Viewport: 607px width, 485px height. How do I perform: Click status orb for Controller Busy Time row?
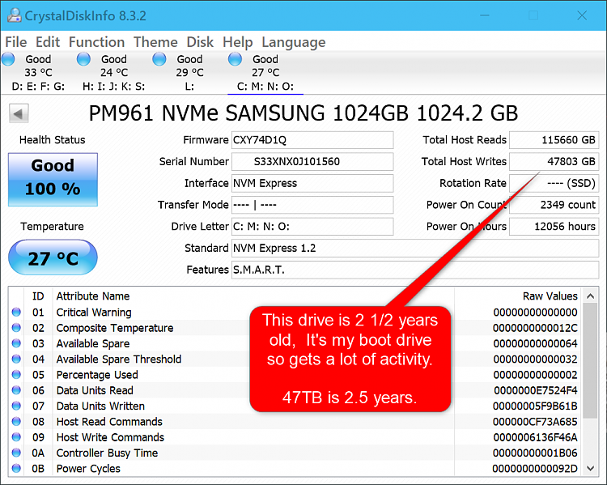(x=16, y=453)
